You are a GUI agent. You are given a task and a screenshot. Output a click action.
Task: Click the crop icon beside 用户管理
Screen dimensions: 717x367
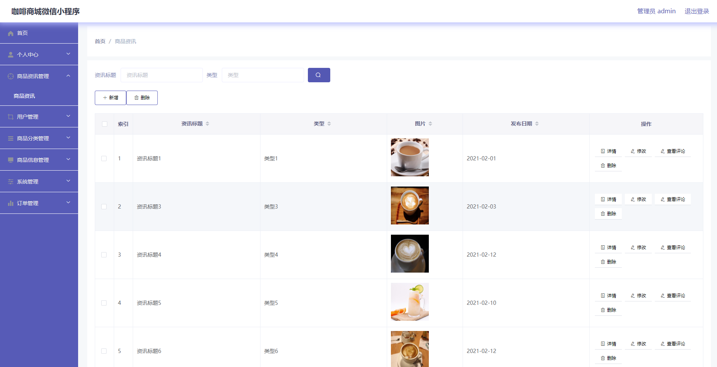(11, 117)
